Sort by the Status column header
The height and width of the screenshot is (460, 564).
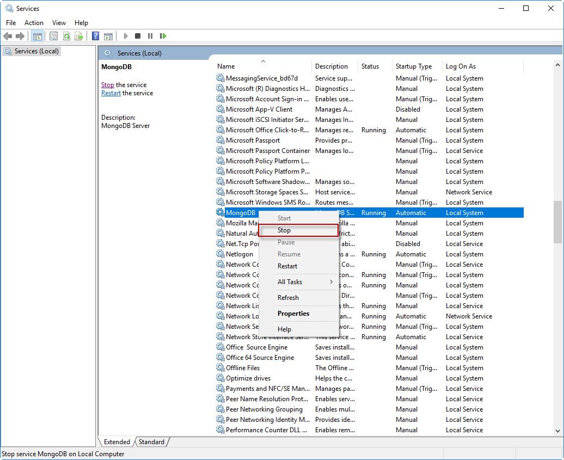click(375, 66)
